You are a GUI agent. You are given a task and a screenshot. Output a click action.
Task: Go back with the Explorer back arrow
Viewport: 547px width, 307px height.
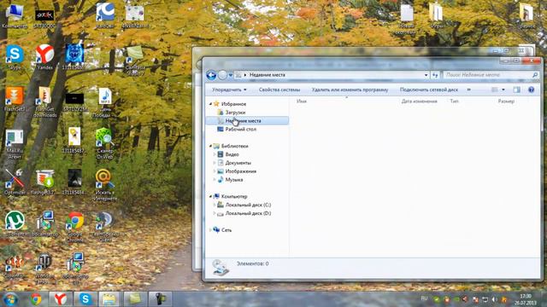[211, 75]
